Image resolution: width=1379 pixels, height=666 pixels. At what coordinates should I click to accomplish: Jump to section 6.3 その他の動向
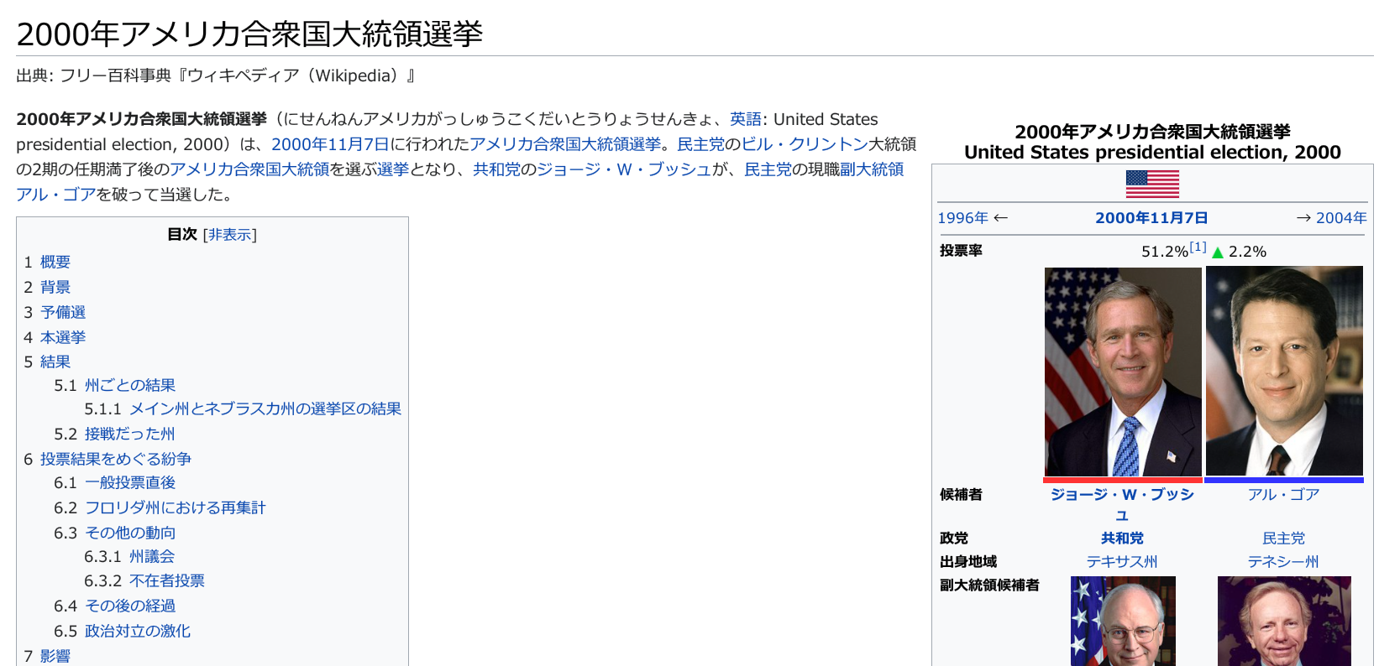[x=115, y=533]
